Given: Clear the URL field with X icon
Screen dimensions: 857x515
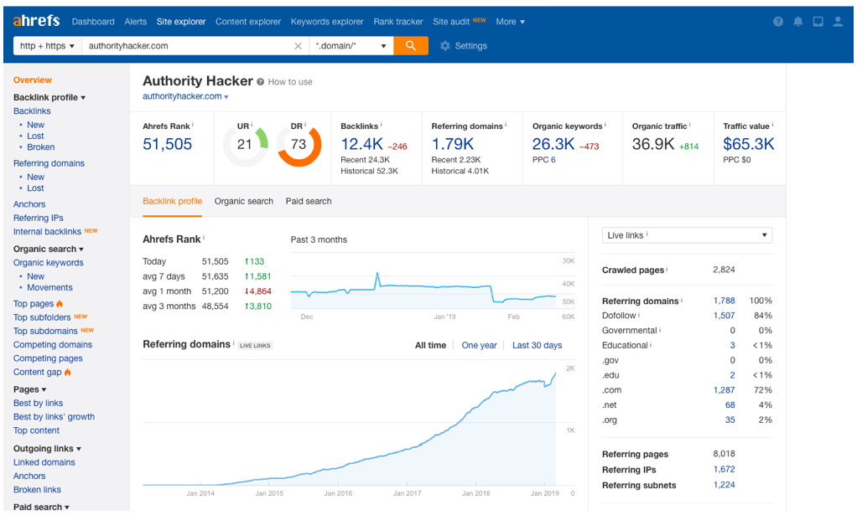Looking at the screenshot, I should 298,46.
